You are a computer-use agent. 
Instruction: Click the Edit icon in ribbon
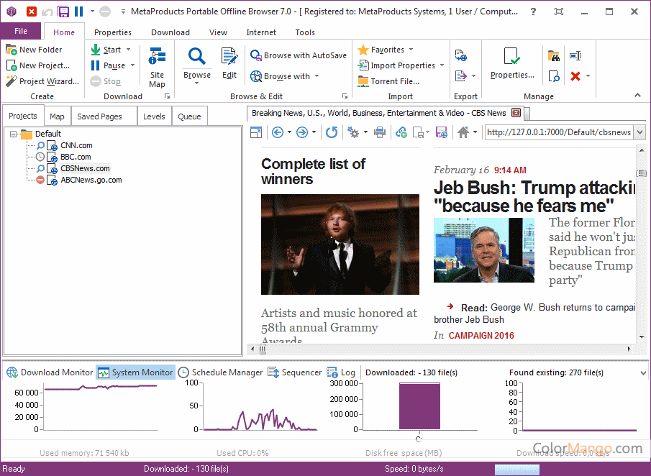[x=229, y=63]
